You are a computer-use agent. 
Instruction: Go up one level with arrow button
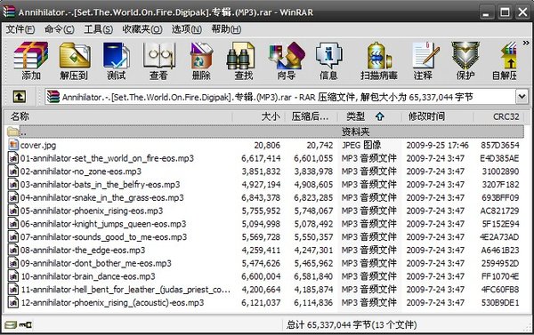coord(20,97)
